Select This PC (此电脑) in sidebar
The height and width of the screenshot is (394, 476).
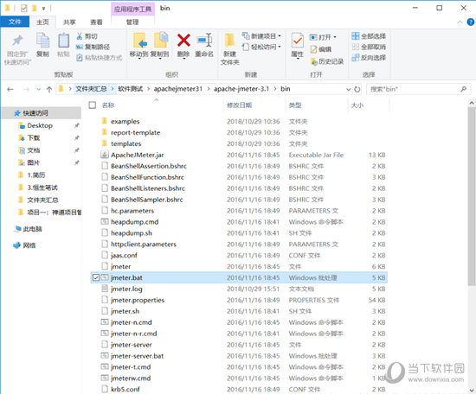point(32,229)
